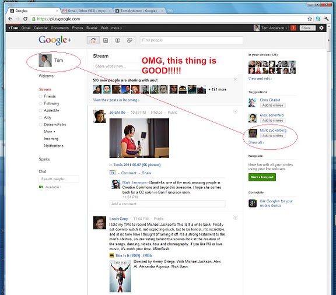The image size is (336, 295).
Task: Click the +1 button on Joichi Ito's post
Action: click(113, 173)
